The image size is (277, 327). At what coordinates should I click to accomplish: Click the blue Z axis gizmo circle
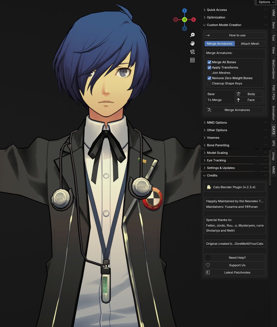(185, 11)
